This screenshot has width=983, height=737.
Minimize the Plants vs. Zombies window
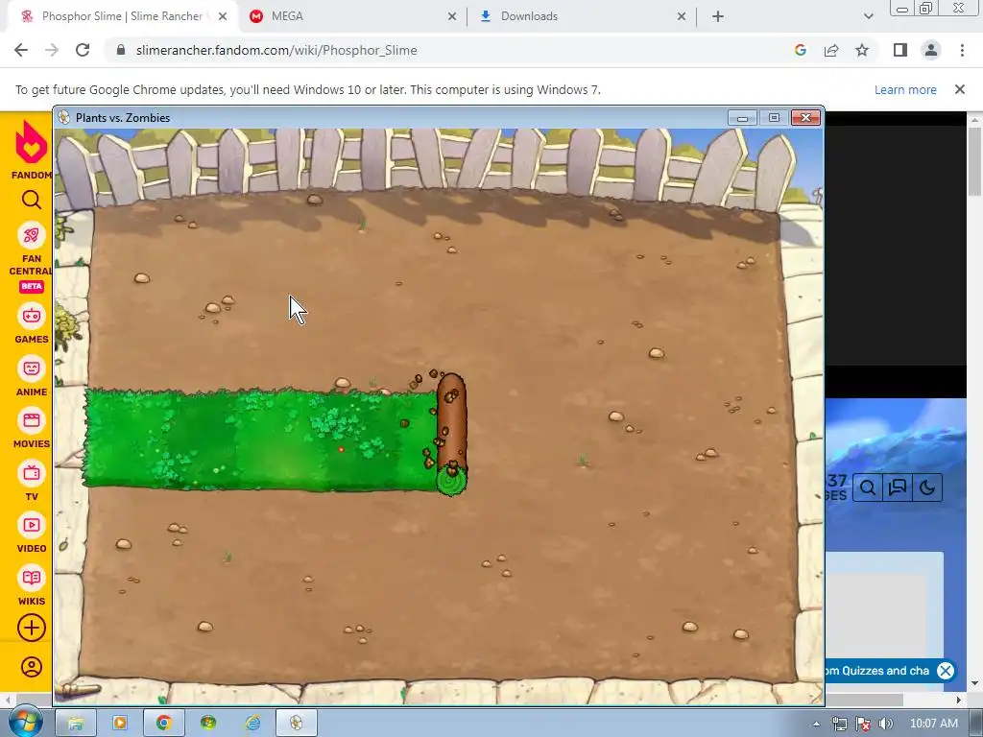pos(742,117)
